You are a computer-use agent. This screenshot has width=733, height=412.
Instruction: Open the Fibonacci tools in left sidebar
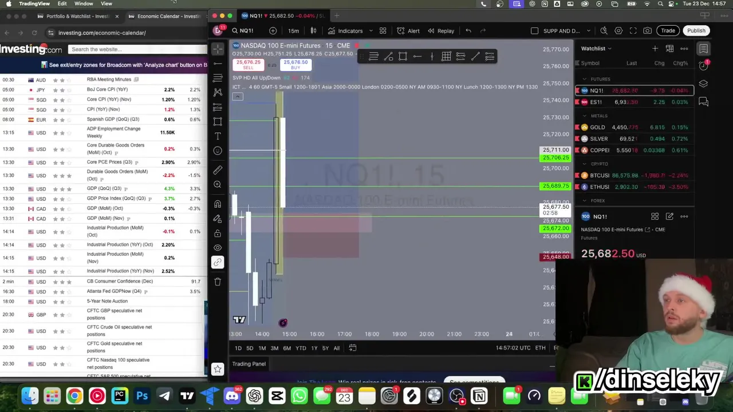tap(218, 77)
